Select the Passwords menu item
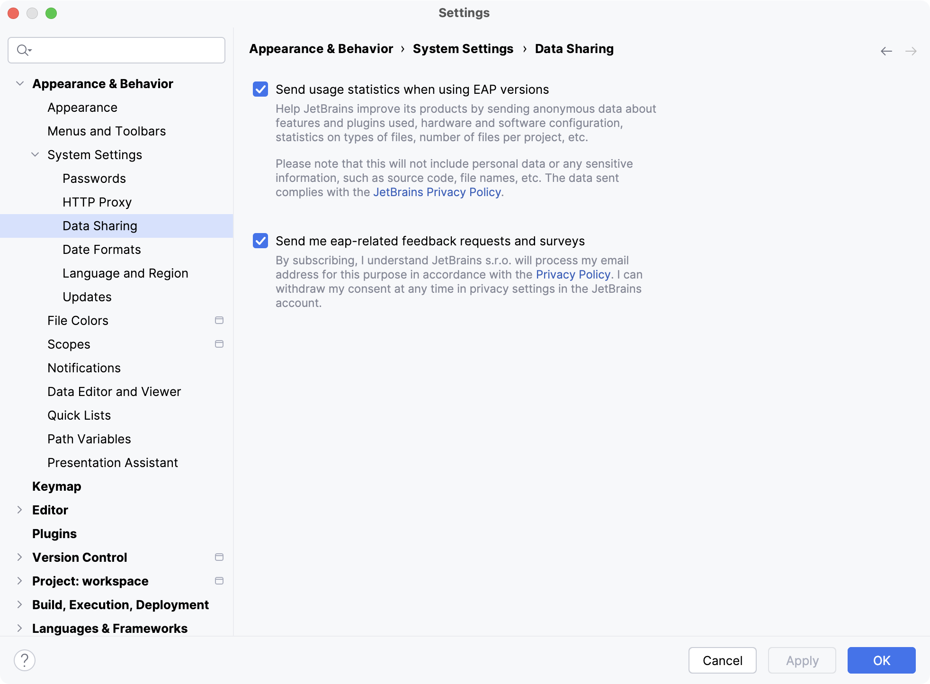930x684 pixels. [x=95, y=179]
